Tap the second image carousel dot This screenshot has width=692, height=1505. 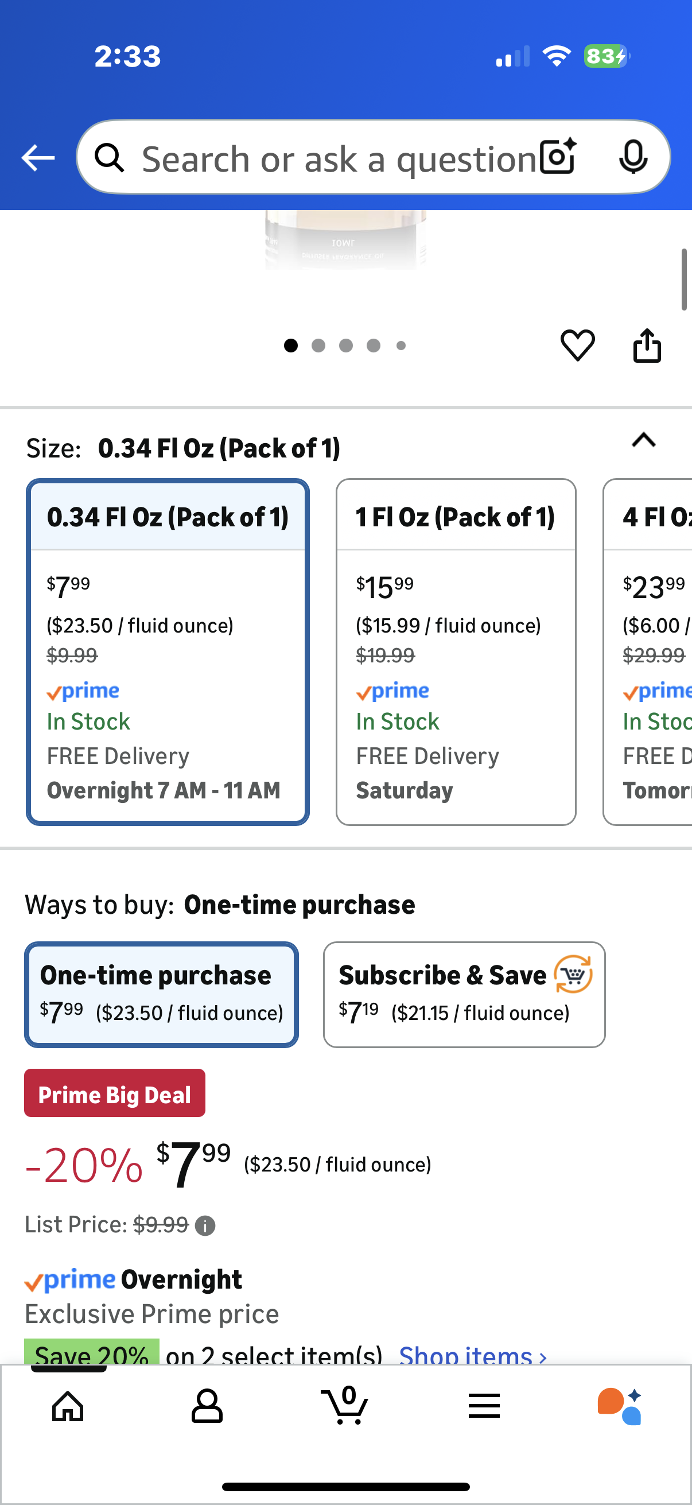pos(318,346)
